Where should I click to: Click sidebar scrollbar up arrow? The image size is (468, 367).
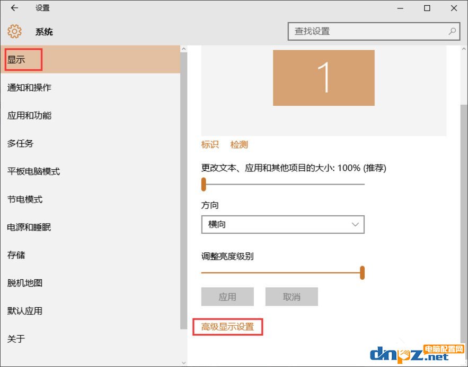pos(183,49)
